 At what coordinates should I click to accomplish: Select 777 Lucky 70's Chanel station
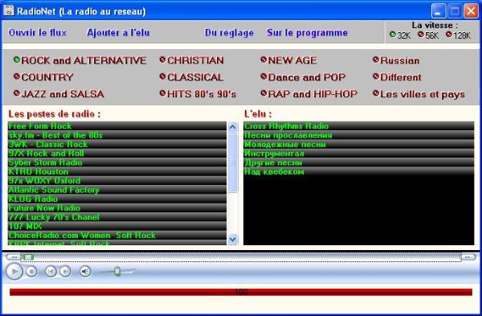tap(116, 217)
